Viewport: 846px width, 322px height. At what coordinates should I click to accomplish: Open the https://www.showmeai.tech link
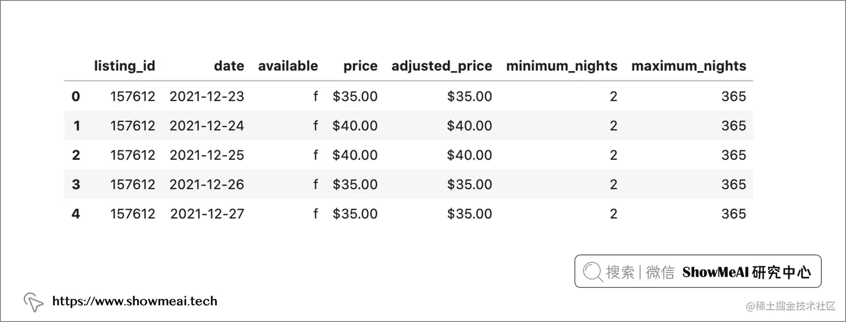coord(134,301)
